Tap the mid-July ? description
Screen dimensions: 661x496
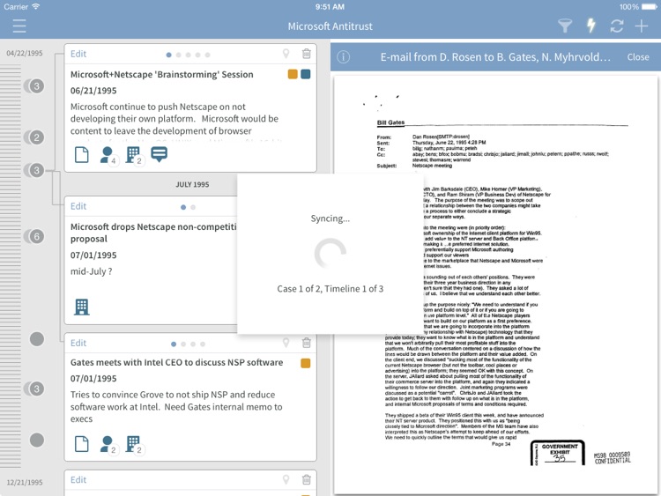(91, 271)
